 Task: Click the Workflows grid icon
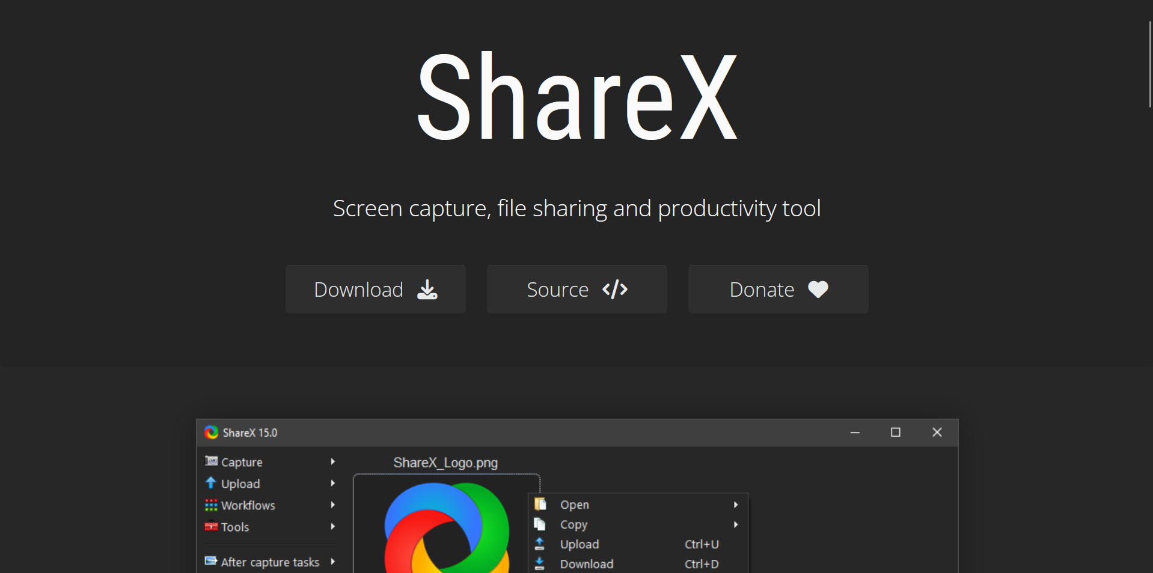pos(211,505)
